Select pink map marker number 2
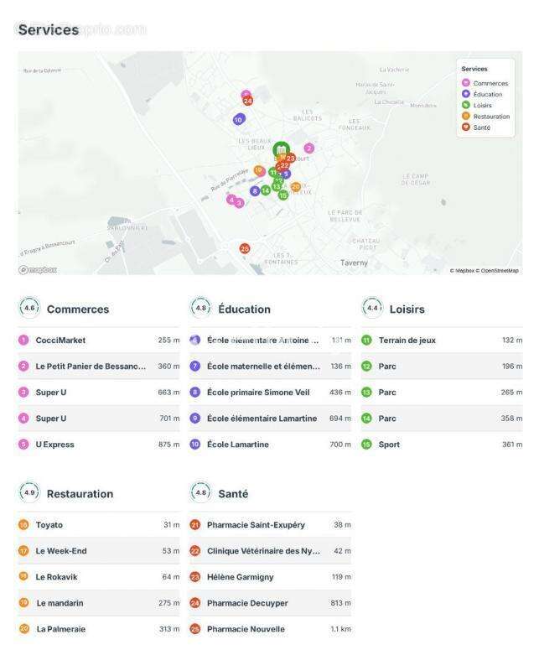The image size is (539, 671). click(308, 148)
